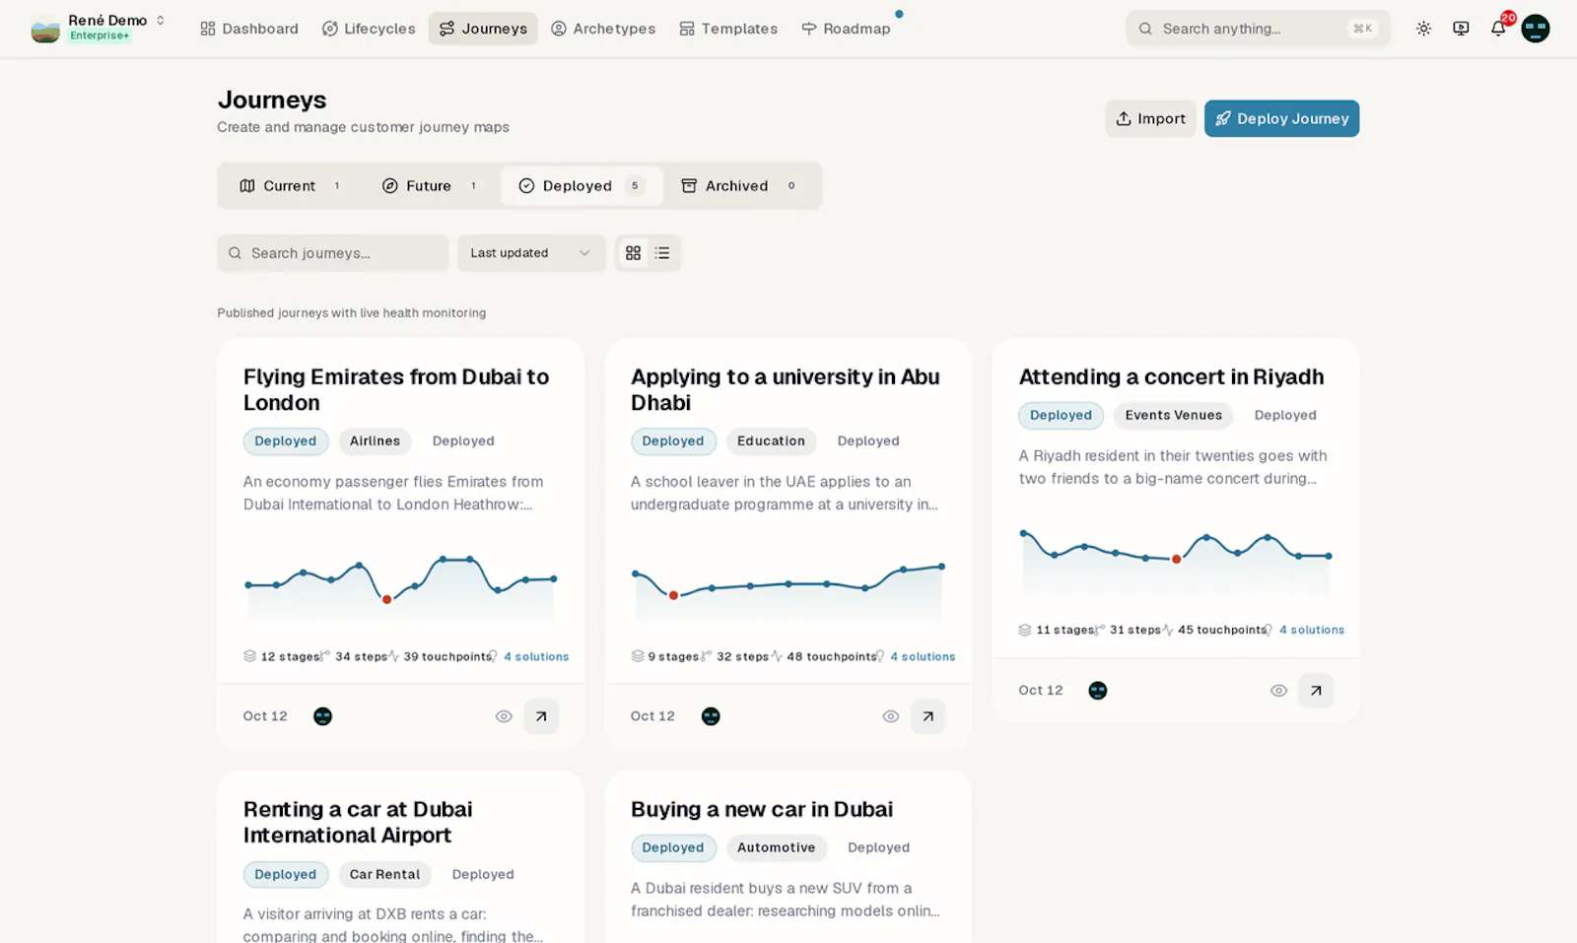Screen dimensions: 1577x943
Task: Focus the Search journeys input field
Action: coord(333,253)
